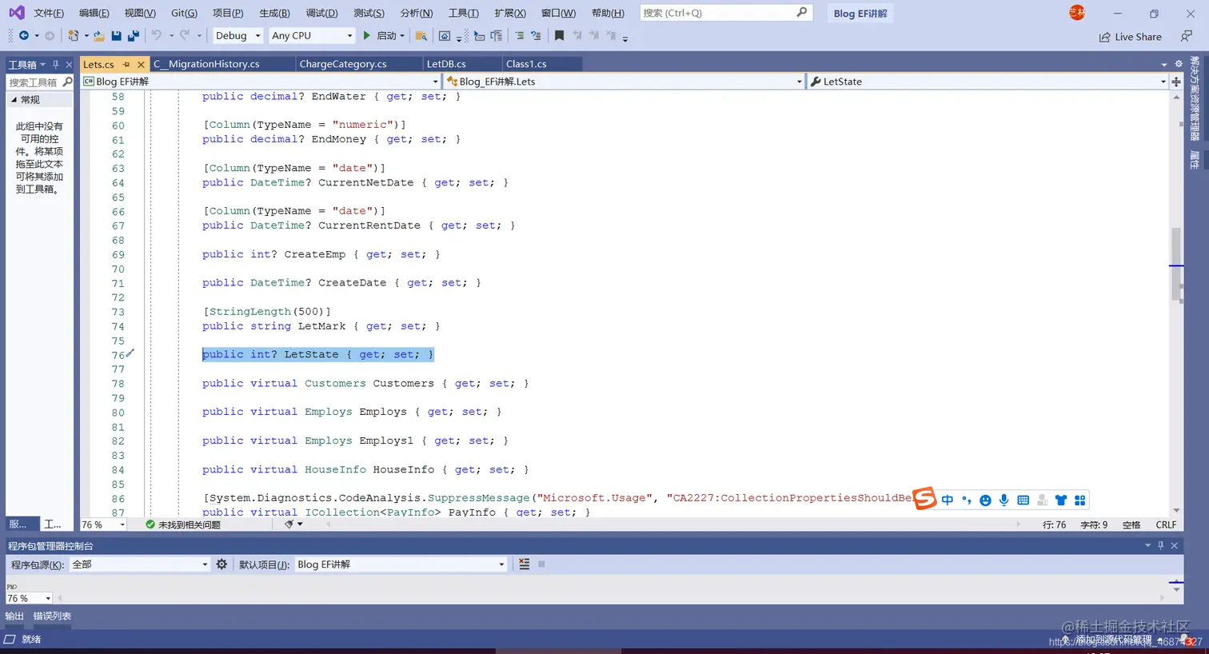Click the Sogou input method logo
The height and width of the screenshot is (654, 1209).
coord(924,498)
